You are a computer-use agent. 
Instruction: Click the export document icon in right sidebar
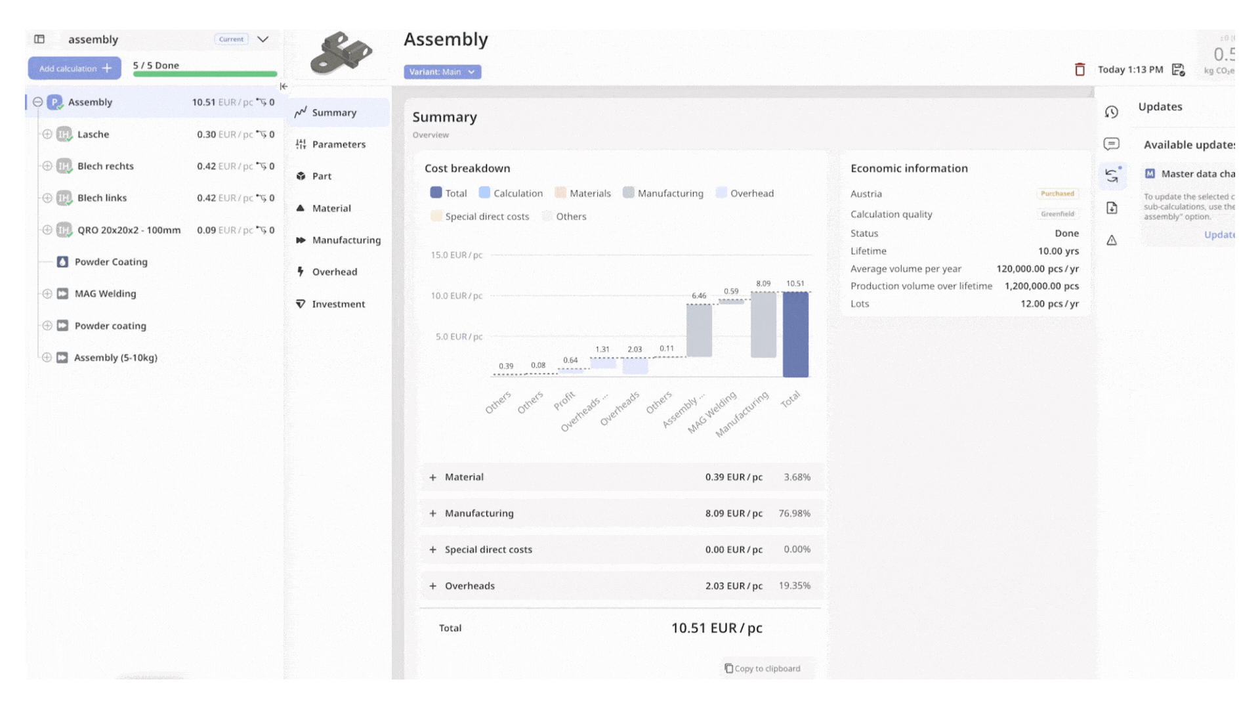click(1112, 208)
